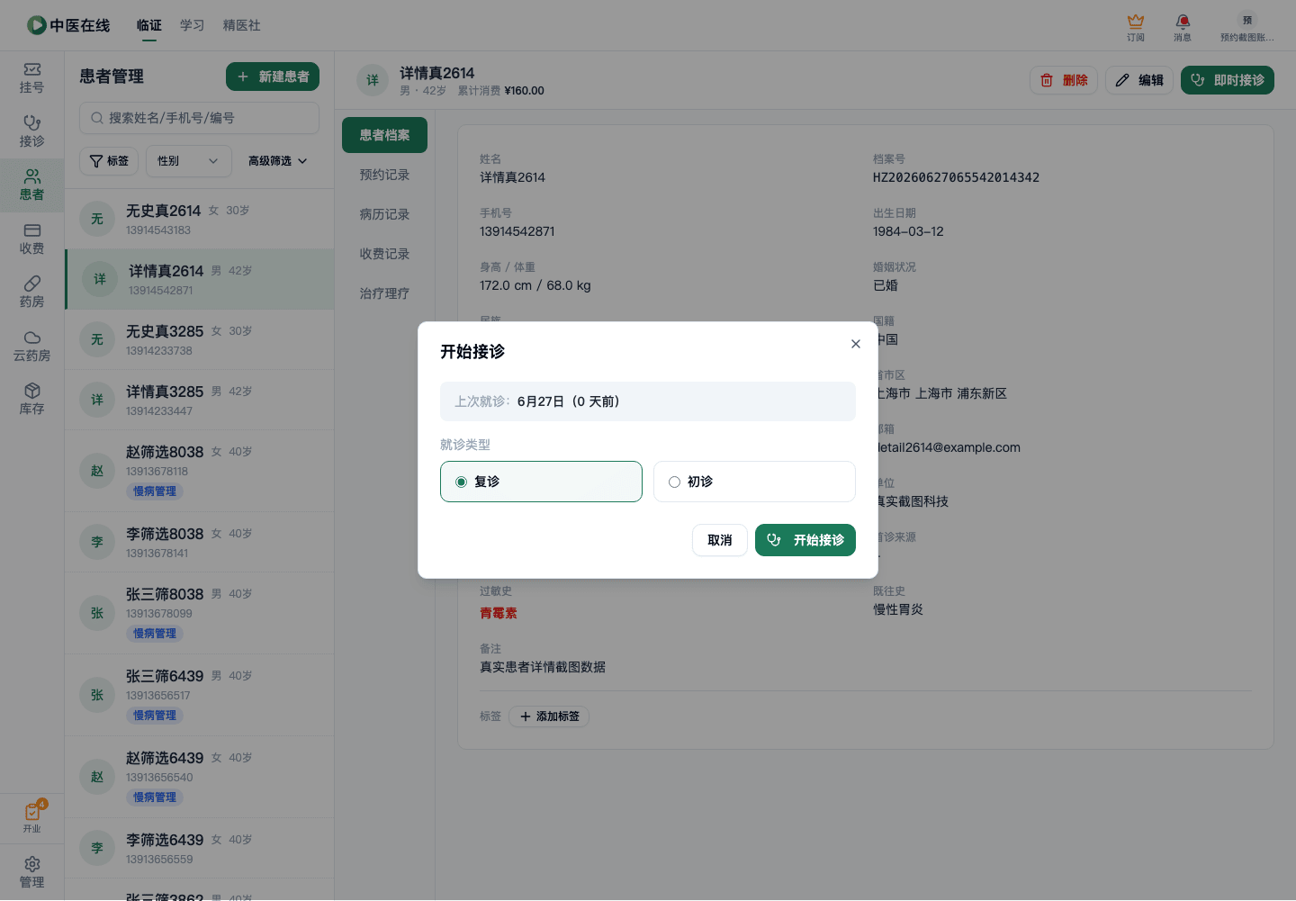
Task: Click the 添加标签 button
Action: [x=549, y=716]
